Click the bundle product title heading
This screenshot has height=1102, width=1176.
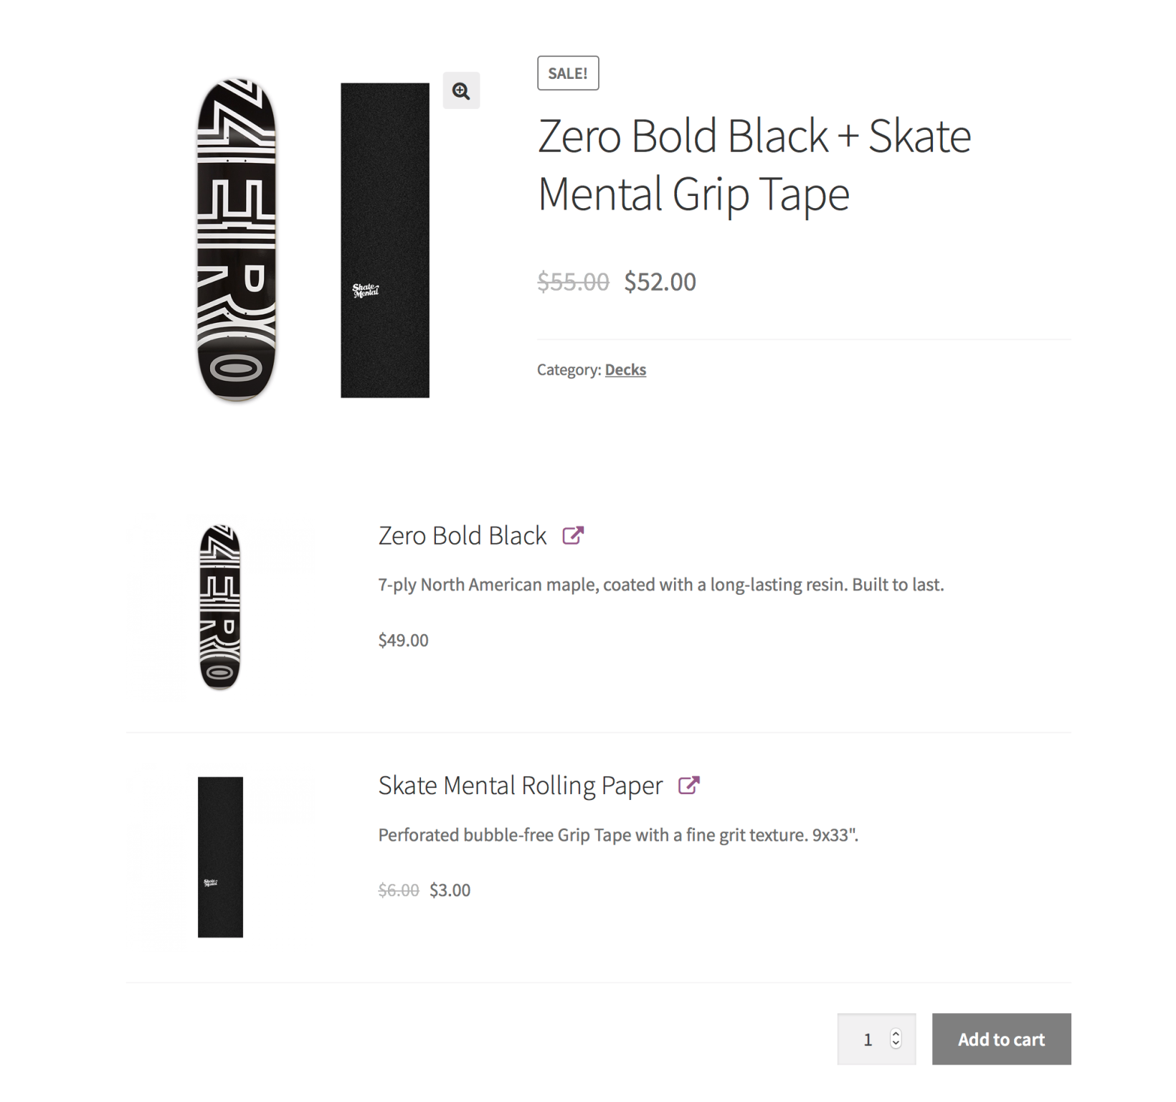tap(754, 164)
